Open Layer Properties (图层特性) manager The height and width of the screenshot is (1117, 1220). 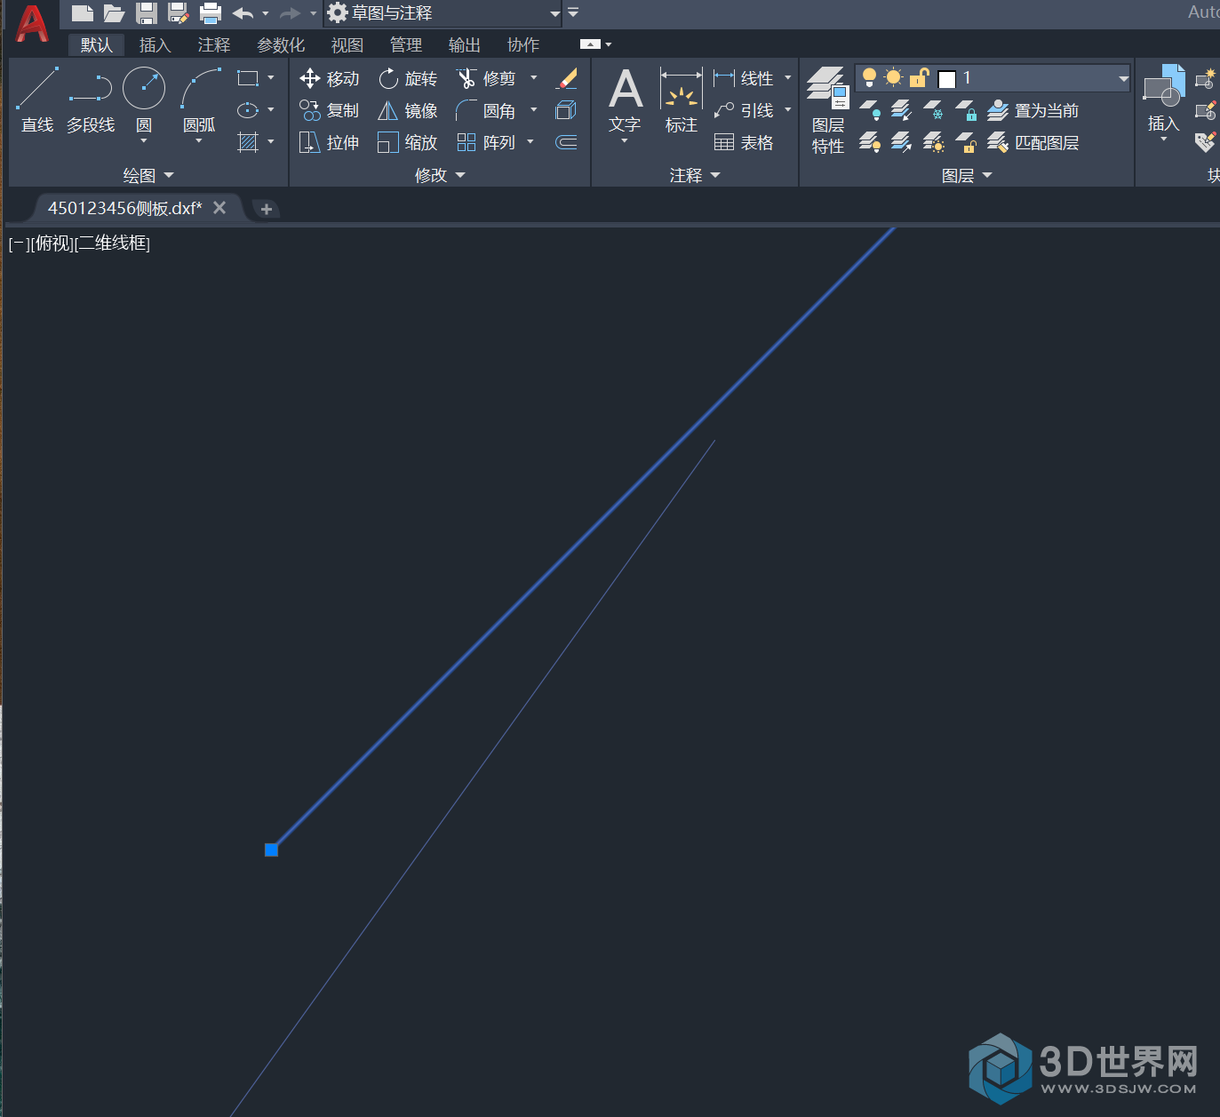pyautogui.click(x=828, y=110)
